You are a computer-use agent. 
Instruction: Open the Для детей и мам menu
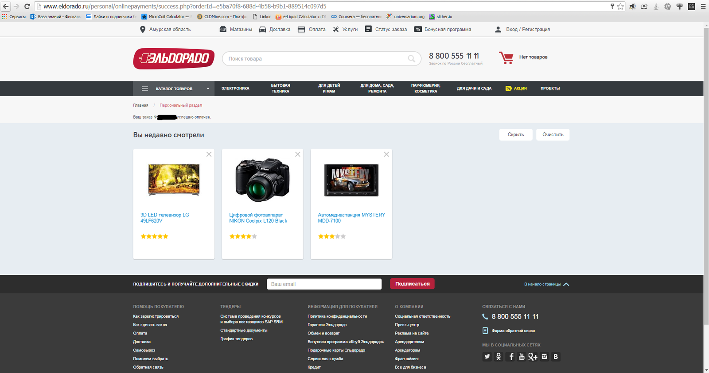click(x=329, y=88)
